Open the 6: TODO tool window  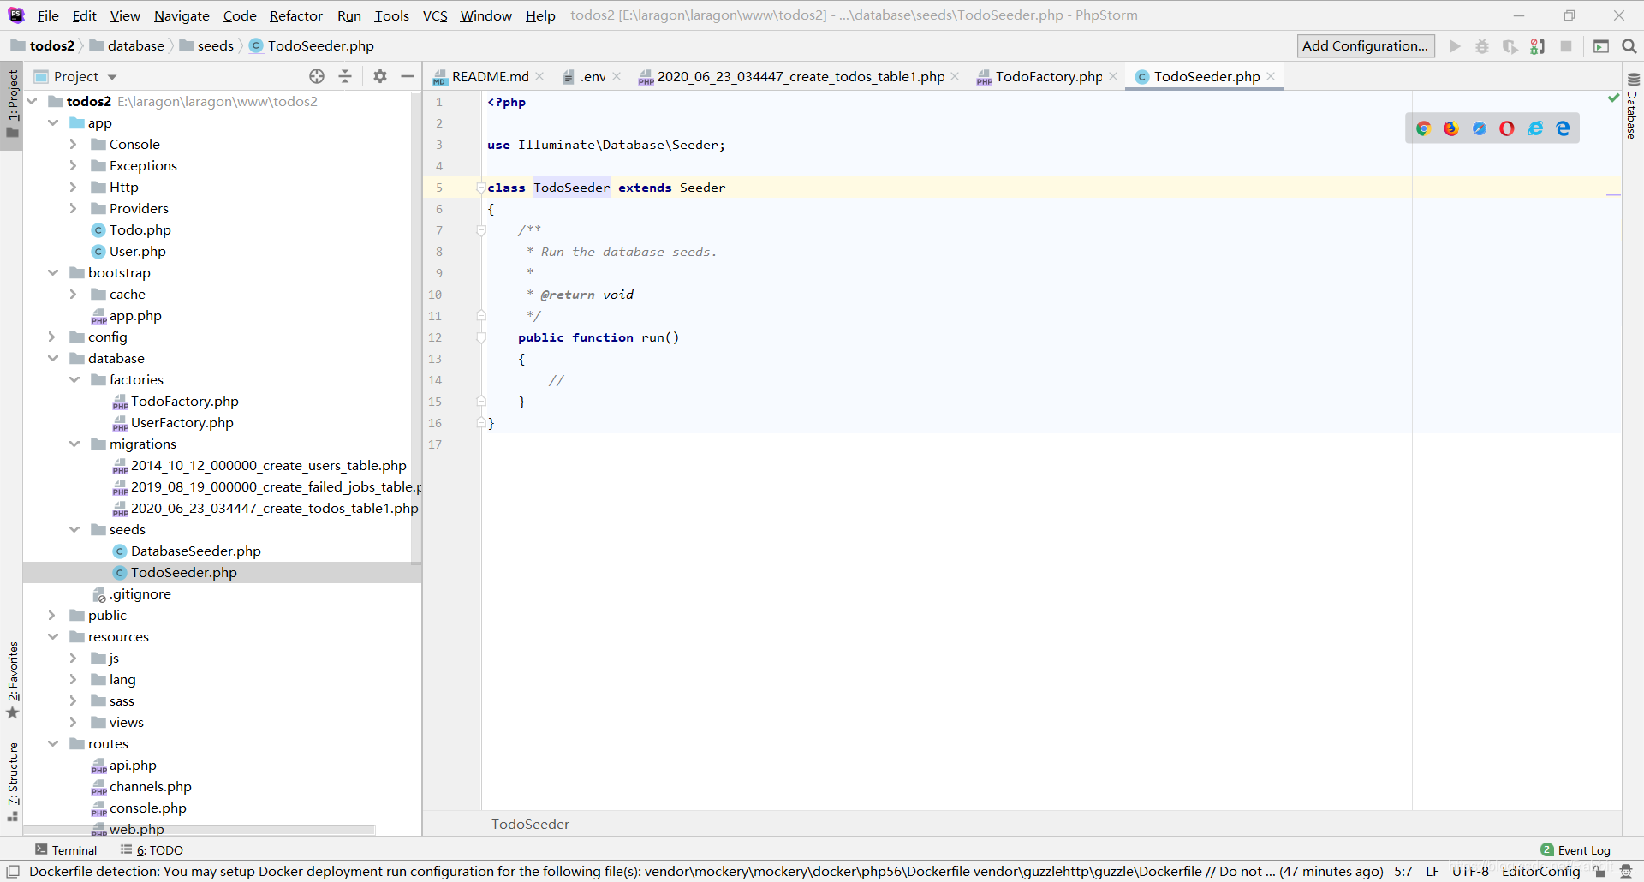coord(152,850)
